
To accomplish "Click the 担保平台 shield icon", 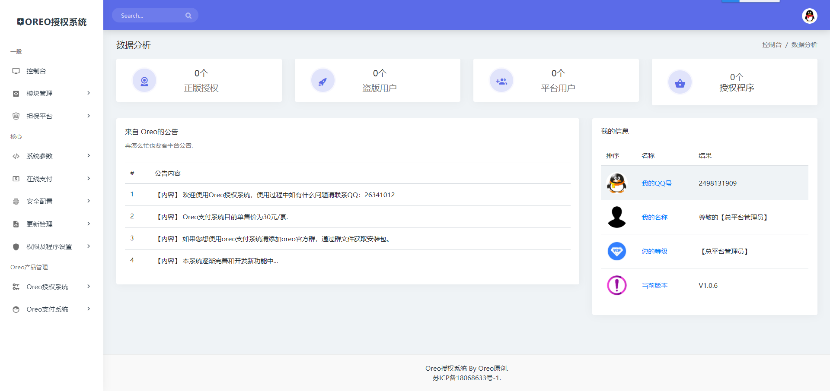I will [16, 116].
